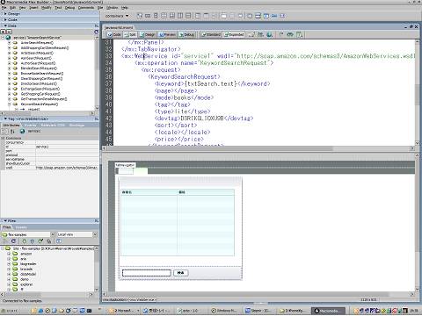
Task: Click the Connect to remote host icon in the Files panel
Action: click(x=4, y=241)
